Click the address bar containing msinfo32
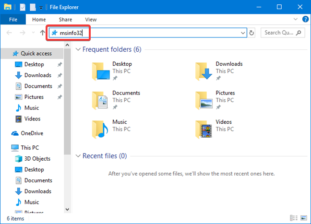This screenshot has height=224, width=311. 148,33
